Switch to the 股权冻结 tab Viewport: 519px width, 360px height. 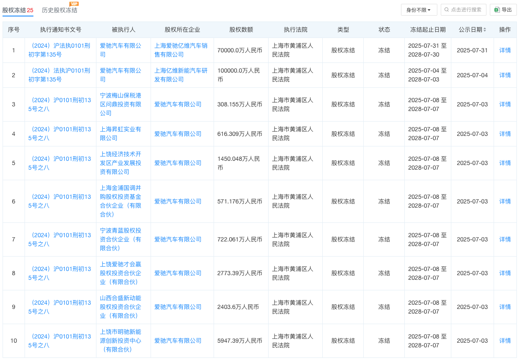(18, 10)
